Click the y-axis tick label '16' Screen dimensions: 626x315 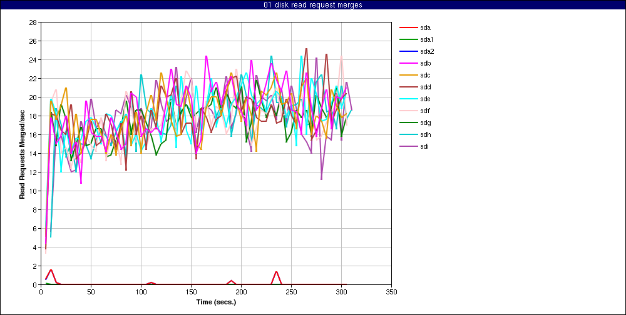33,135
